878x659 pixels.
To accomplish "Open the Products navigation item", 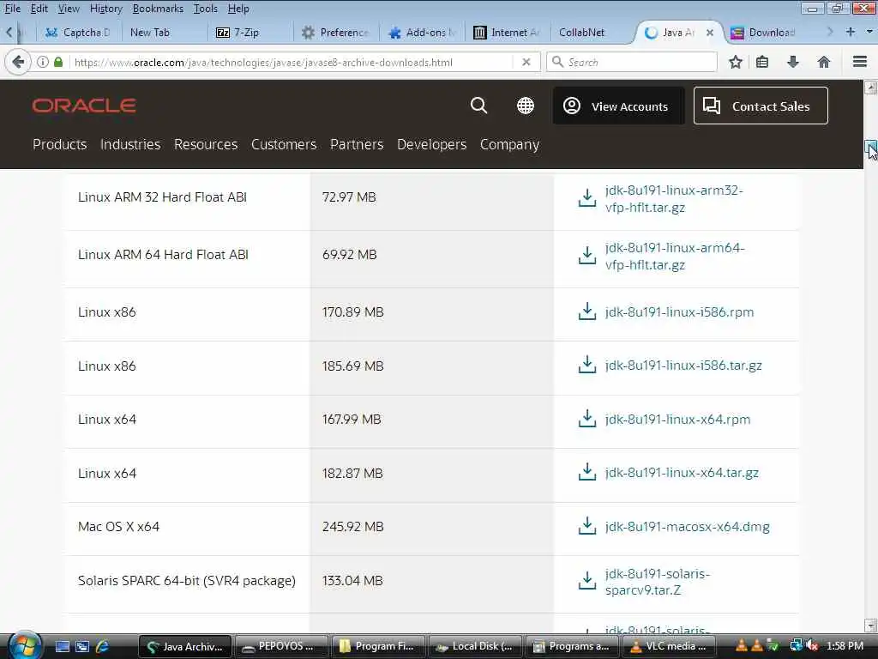I will (x=59, y=144).
